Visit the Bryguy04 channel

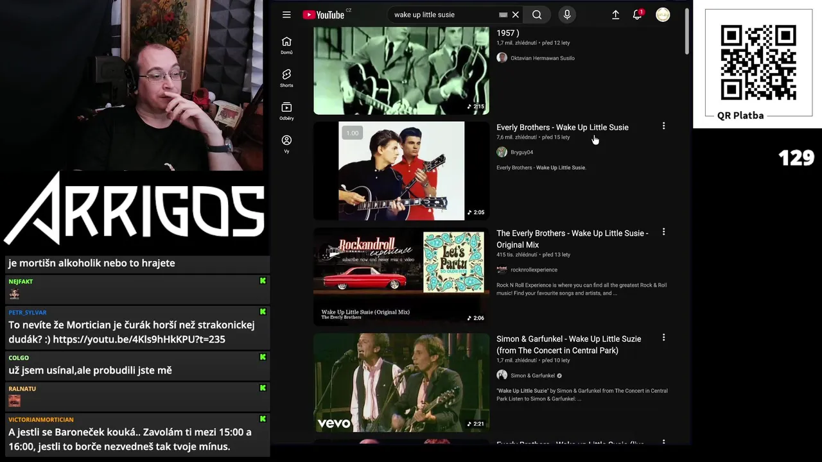pyautogui.click(x=521, y=152)
